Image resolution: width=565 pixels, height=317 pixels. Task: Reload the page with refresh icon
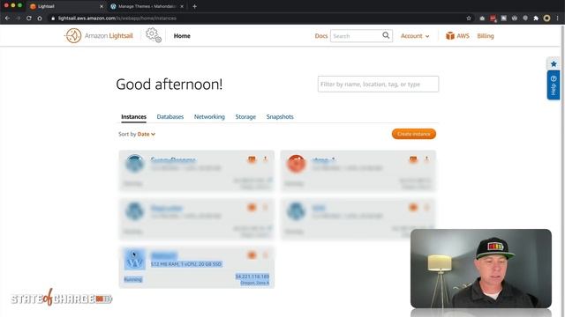coord(29,18)
